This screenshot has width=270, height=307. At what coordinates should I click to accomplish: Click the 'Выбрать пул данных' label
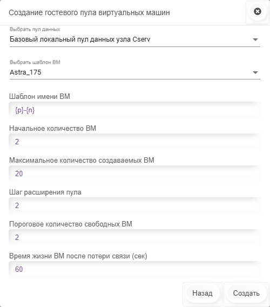click(35, 29)
